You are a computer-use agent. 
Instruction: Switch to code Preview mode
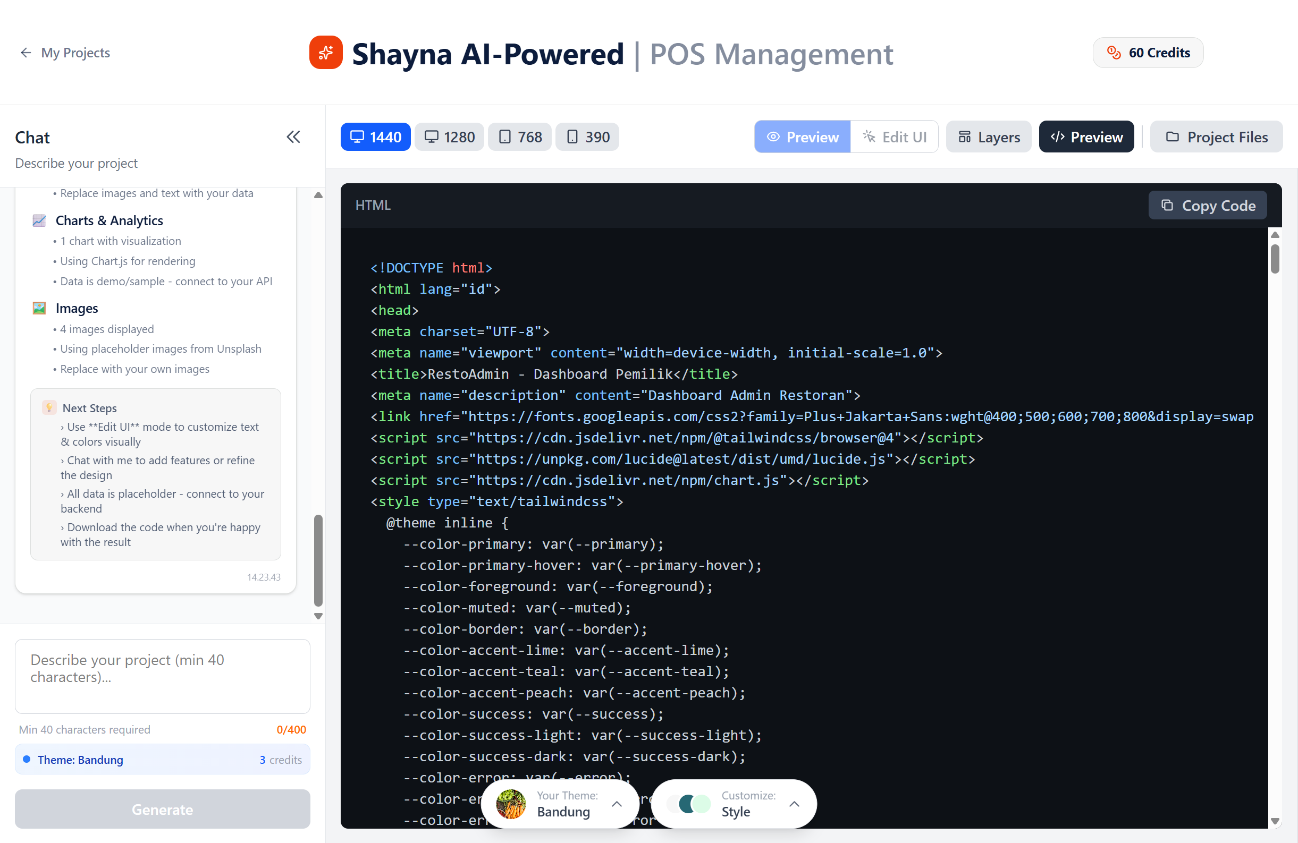1086,137
